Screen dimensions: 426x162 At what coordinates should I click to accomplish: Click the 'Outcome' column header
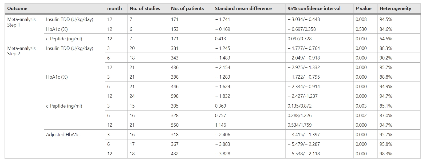(x=17, y=8)
